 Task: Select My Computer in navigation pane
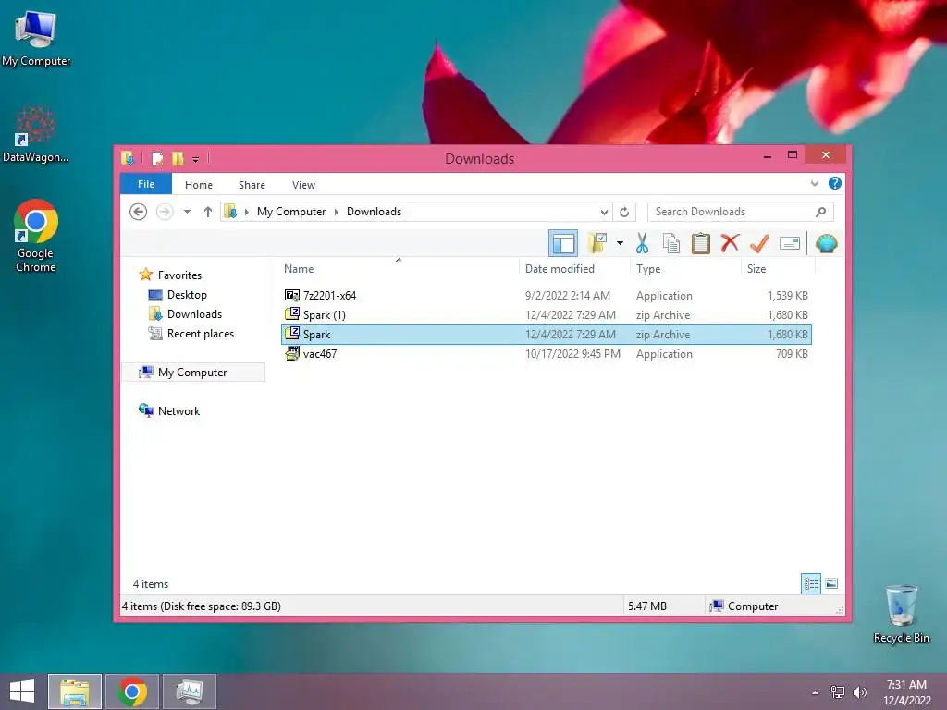192,373
